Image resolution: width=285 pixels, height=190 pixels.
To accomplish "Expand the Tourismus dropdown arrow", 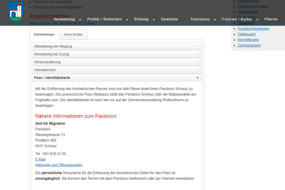I will [215, 20].
